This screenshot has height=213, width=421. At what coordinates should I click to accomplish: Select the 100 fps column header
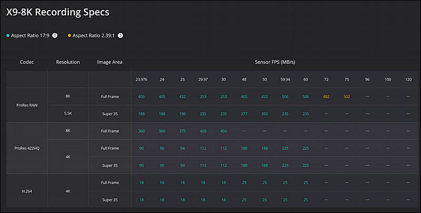(x=388, y=80)
